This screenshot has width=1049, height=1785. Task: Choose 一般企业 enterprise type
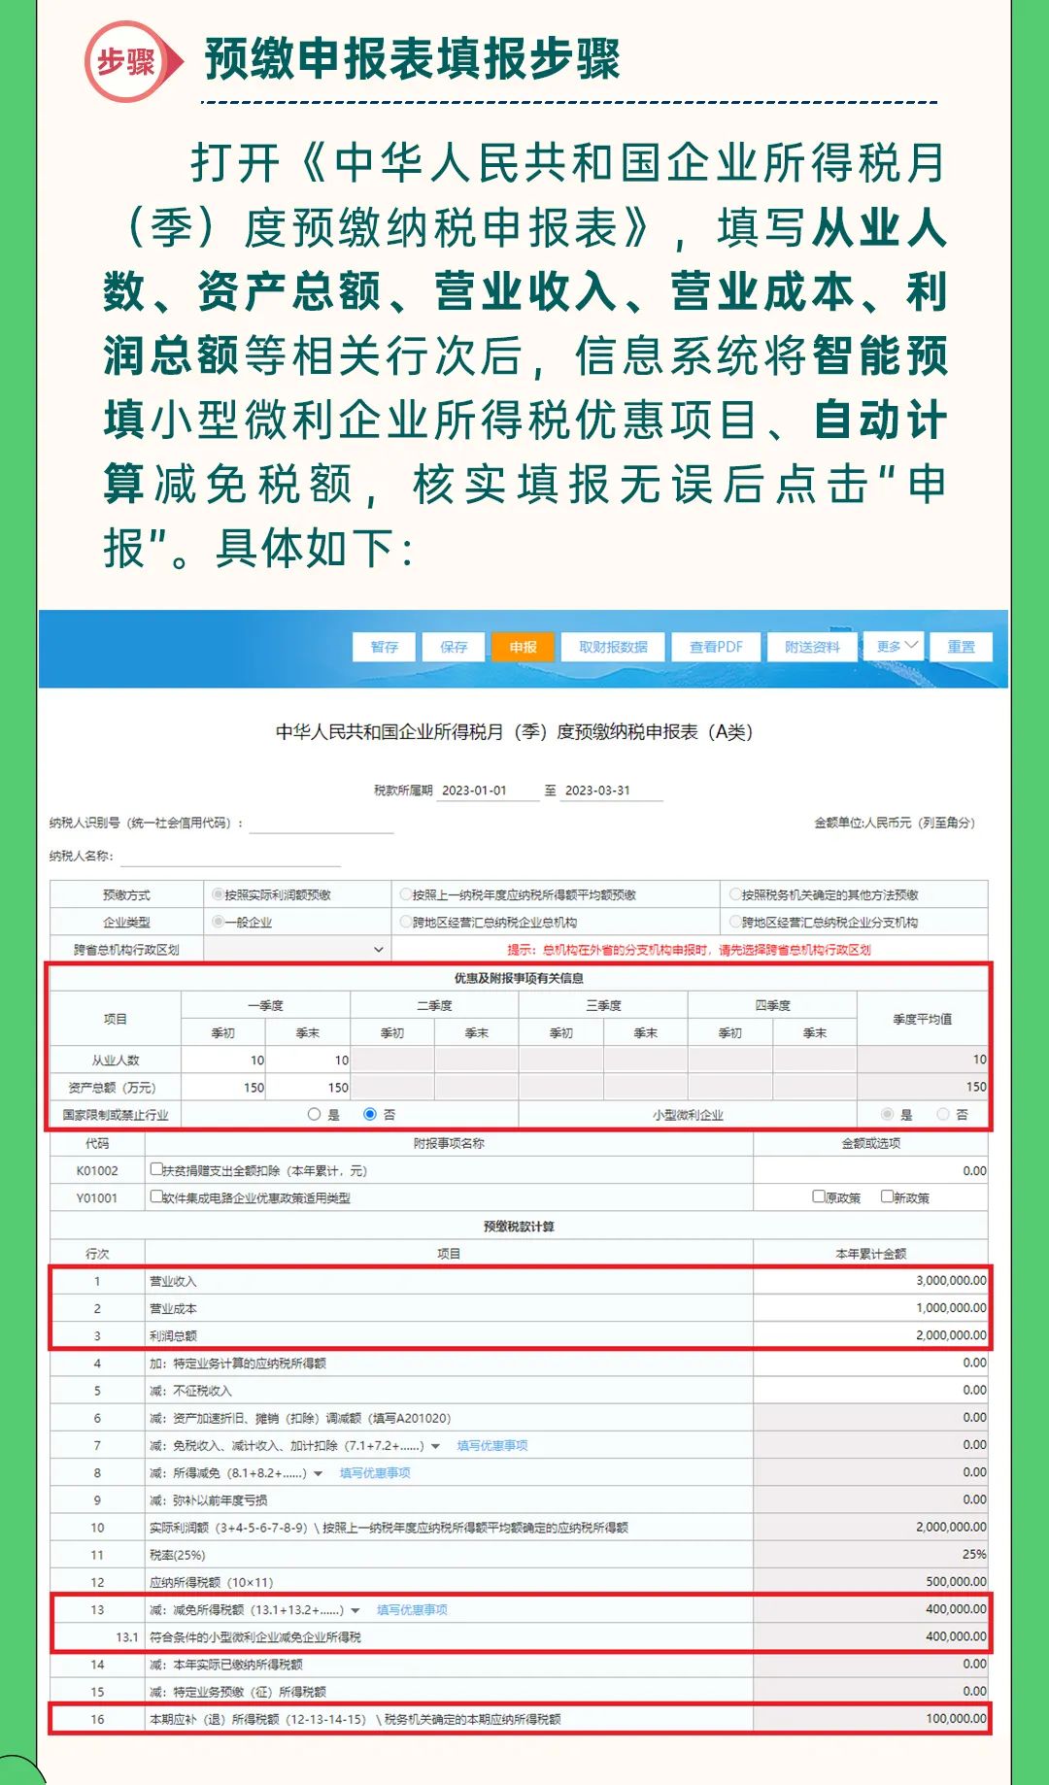(x=218, y=922)
